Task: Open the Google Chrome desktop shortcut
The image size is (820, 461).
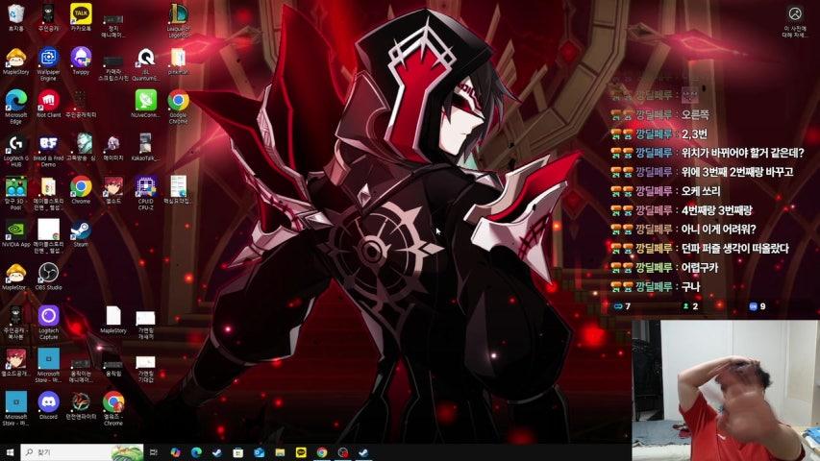Action: pyautogui.click(x=178, y=107)
